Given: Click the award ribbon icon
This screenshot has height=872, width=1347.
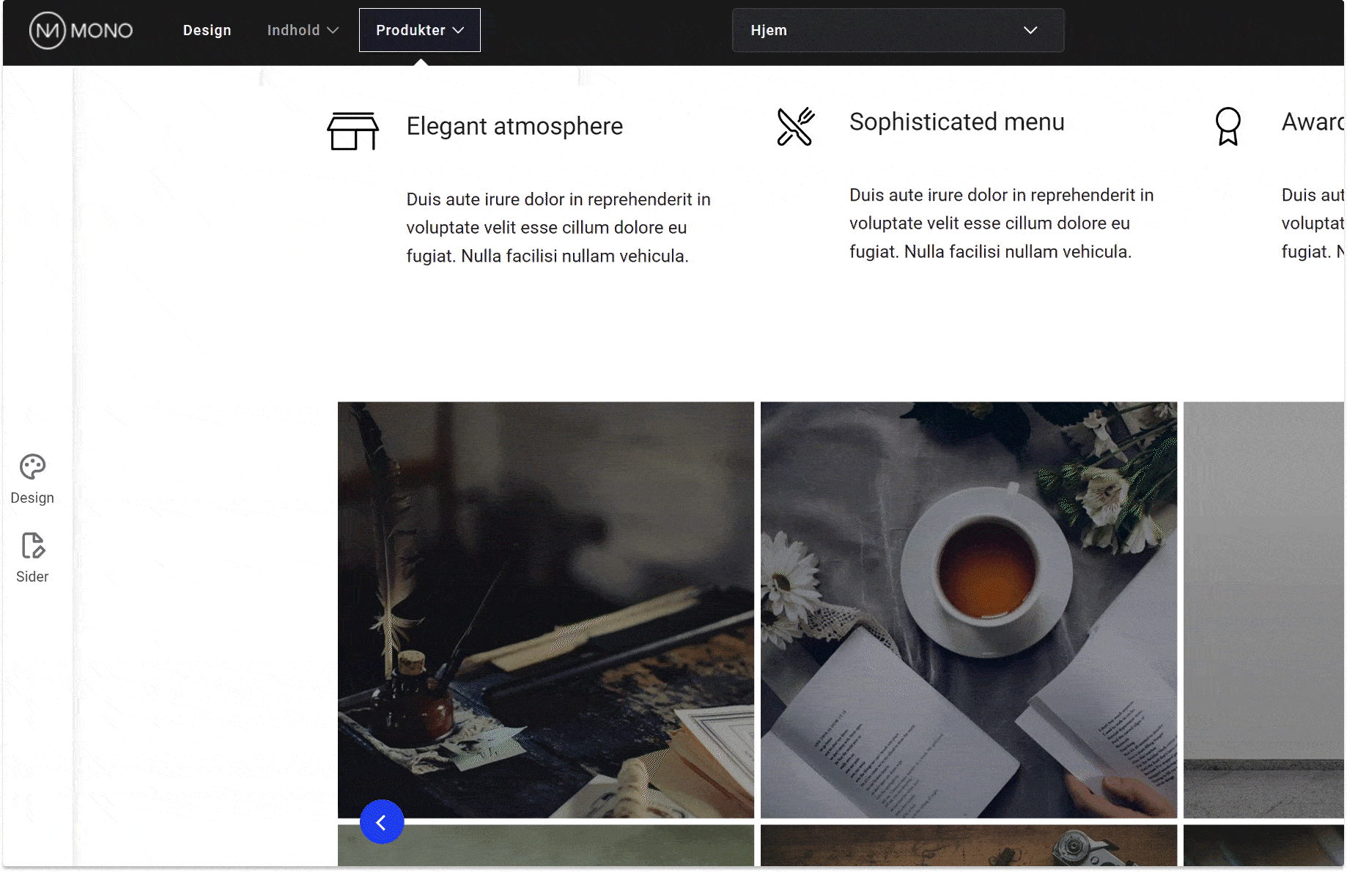Looking at the screenshot, I should point(1228,127).
